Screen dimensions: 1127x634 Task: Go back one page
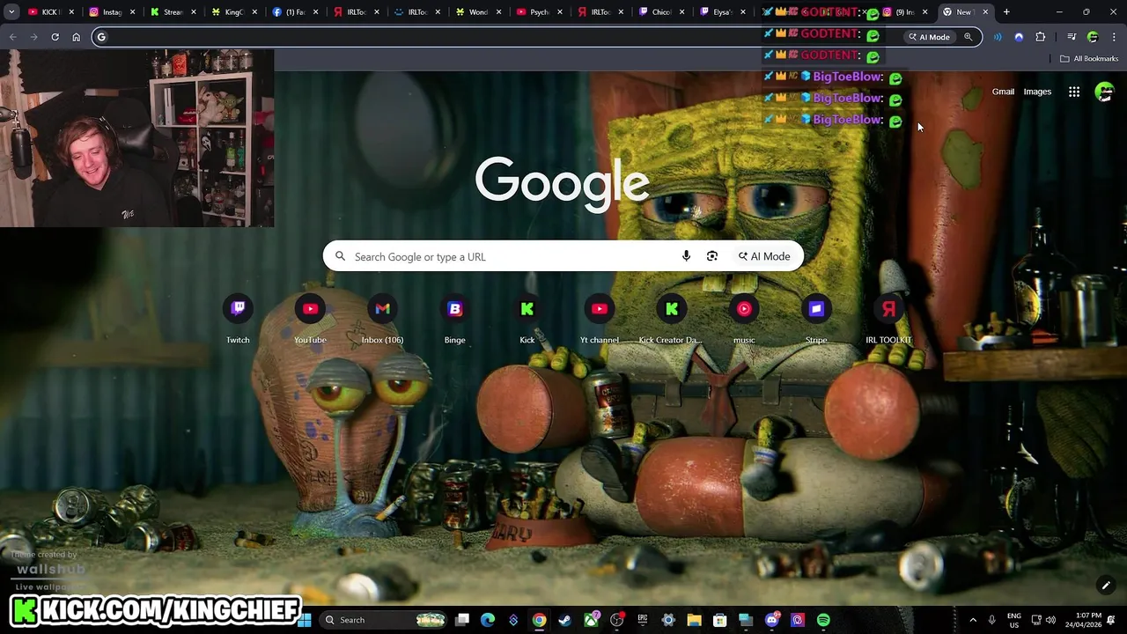pyautogui.click(x=12, y=37)
